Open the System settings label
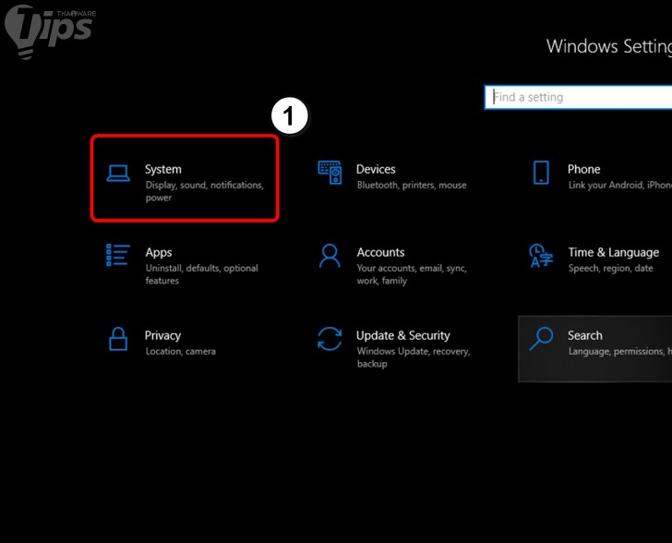 point(162,169)
